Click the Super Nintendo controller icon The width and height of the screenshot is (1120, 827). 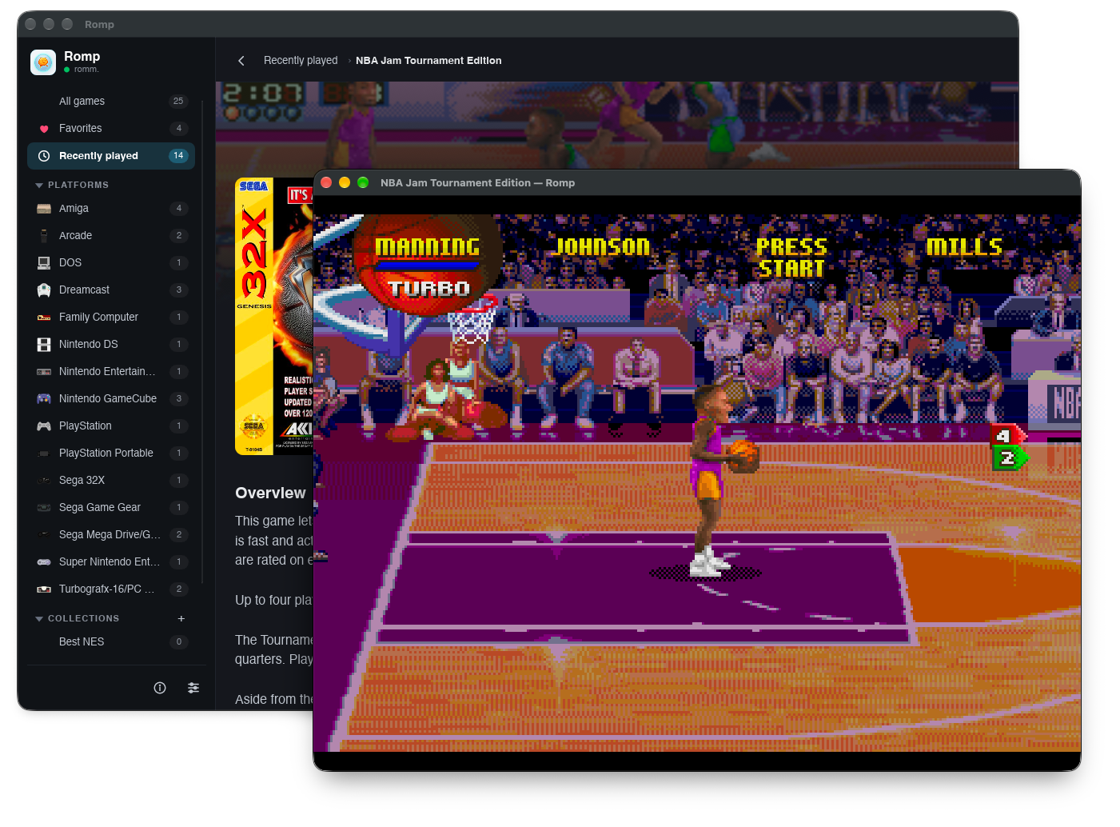coord(44,562)
